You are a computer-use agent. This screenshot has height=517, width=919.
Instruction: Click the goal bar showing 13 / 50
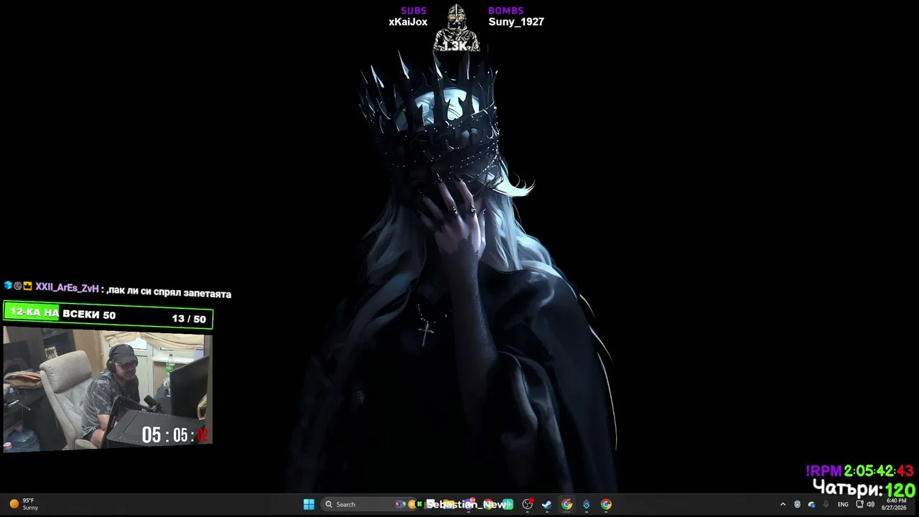[x=108, y=315]
